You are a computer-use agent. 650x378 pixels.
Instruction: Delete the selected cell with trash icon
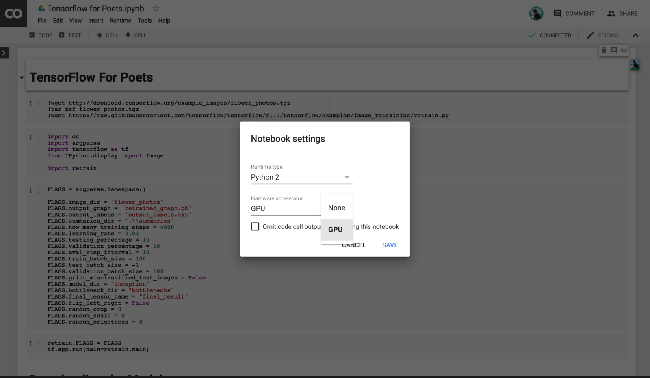click(x=604, y=50)
